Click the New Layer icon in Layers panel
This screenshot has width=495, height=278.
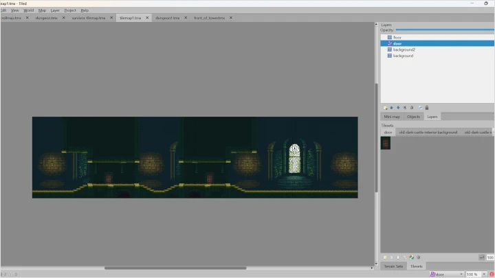[x=385, y=107]
